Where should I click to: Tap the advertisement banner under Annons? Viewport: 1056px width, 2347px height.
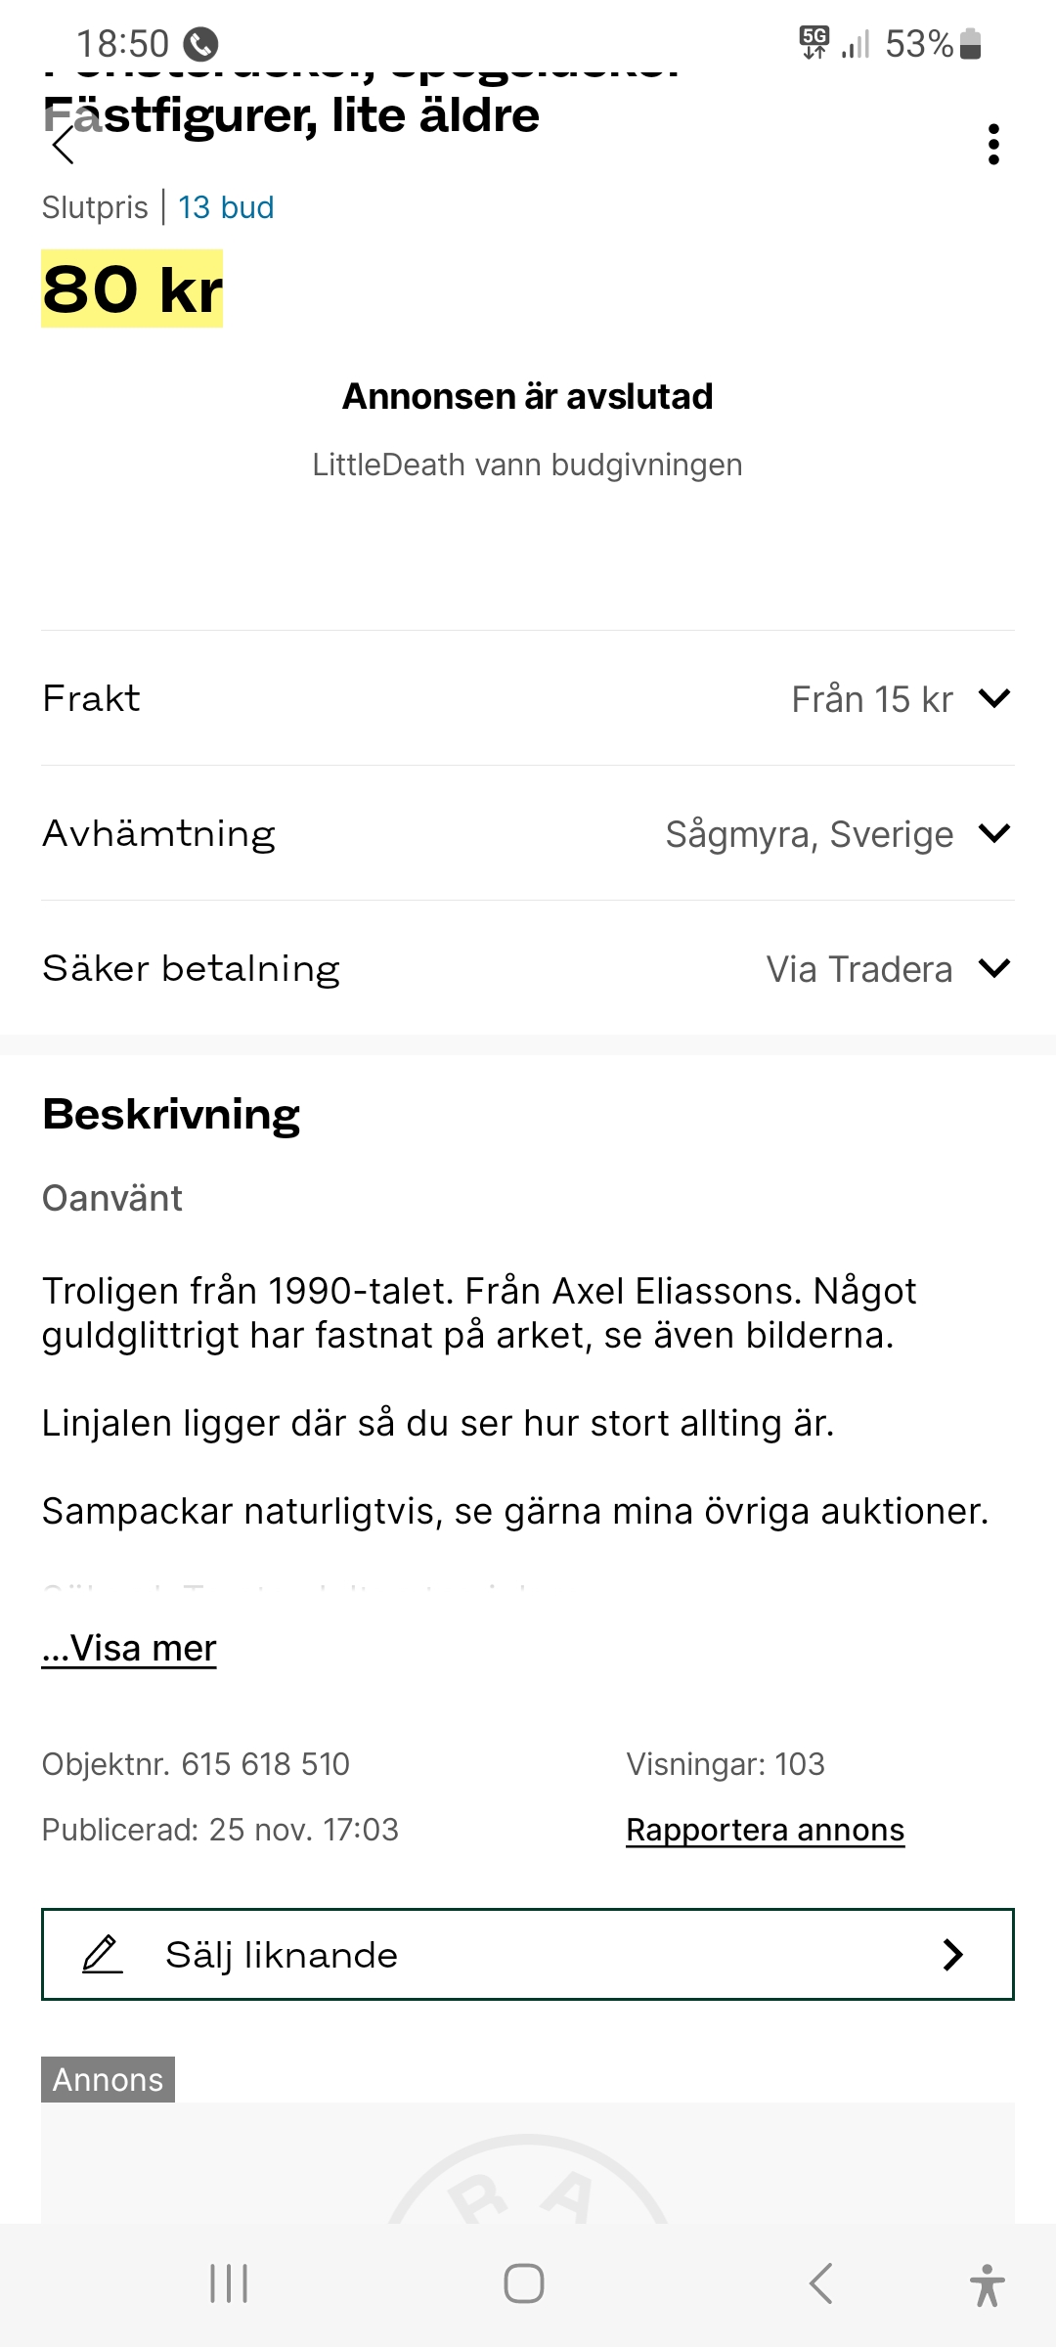pos(528,2163)
